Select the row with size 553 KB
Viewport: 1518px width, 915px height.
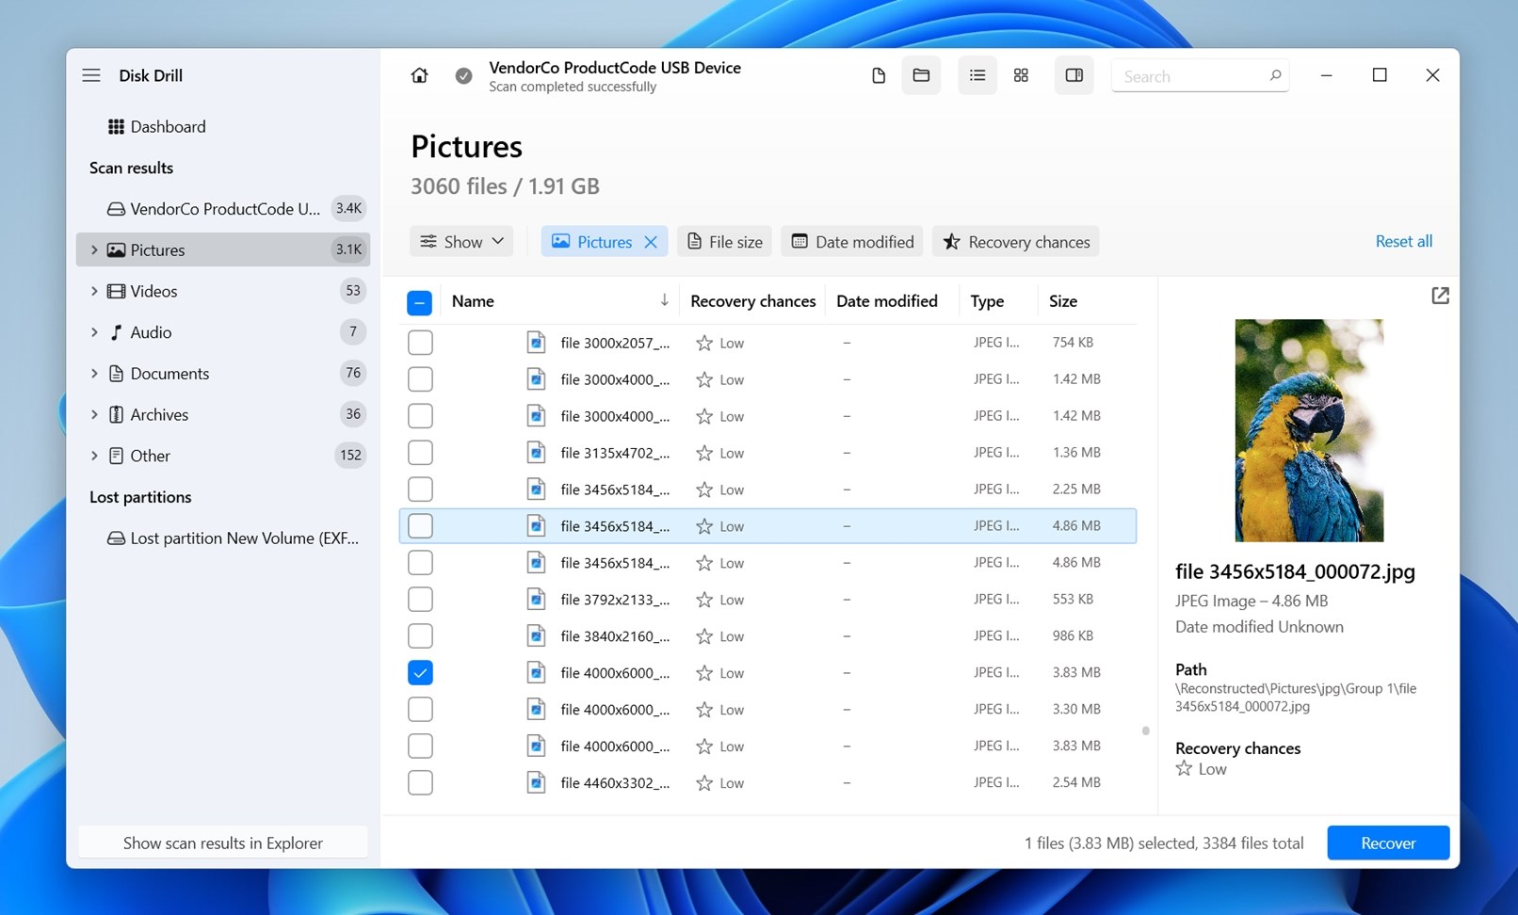767,600
